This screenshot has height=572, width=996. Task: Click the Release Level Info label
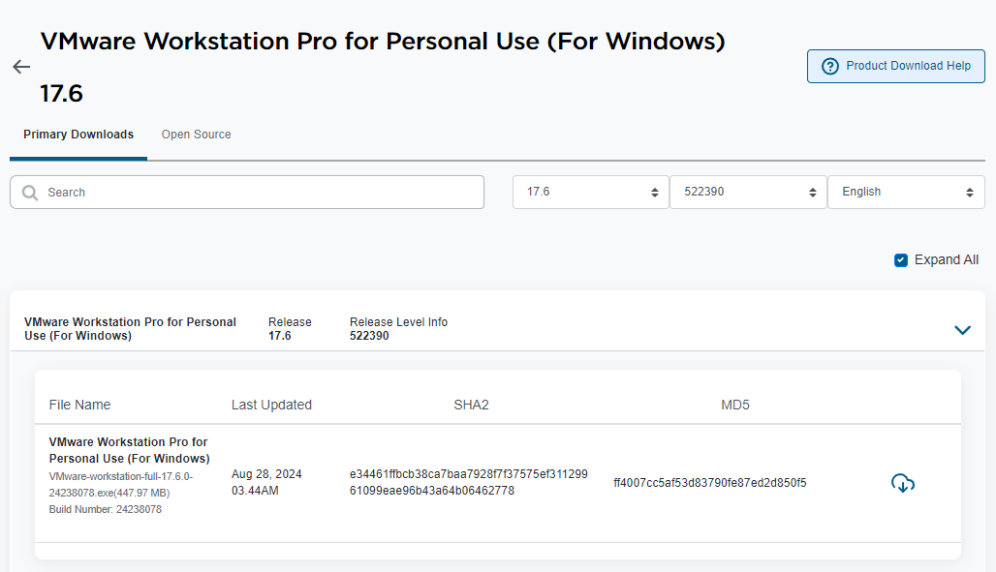[399, 322]
